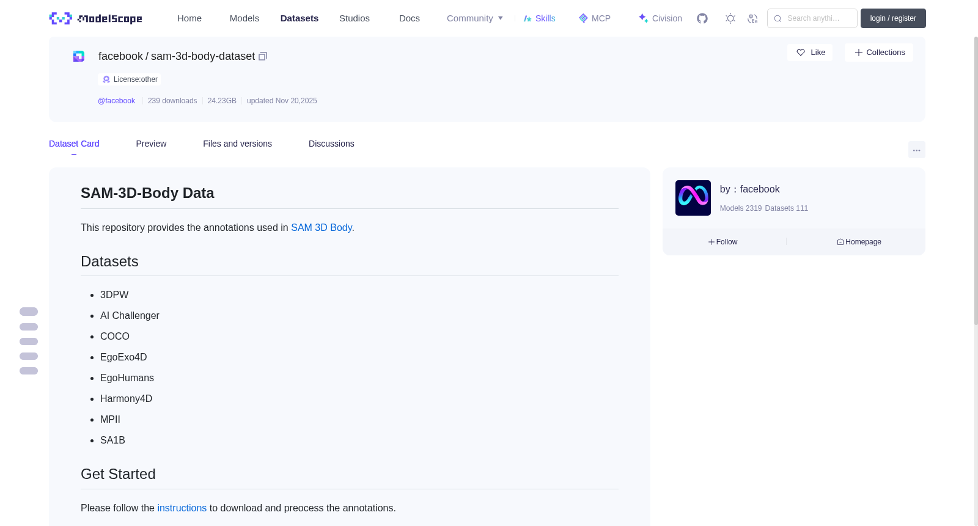
Task: Click the Like heart button
Action: 810,53
